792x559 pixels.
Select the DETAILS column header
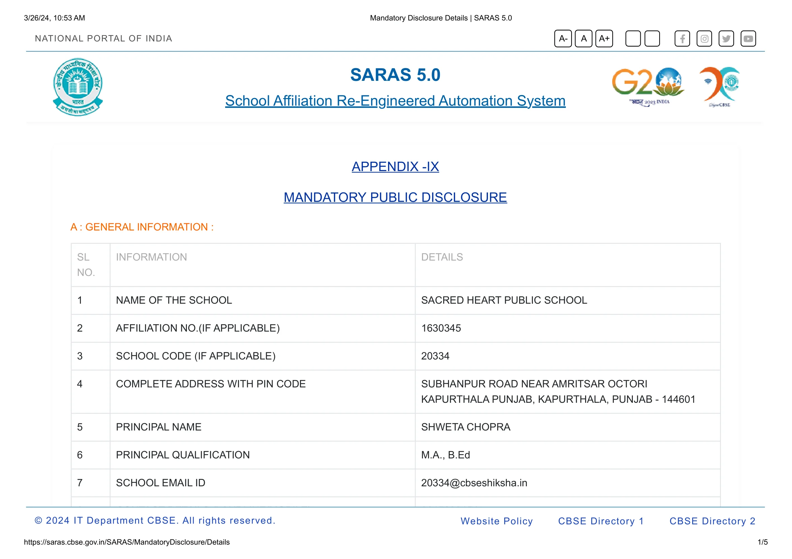coord(568,265)
